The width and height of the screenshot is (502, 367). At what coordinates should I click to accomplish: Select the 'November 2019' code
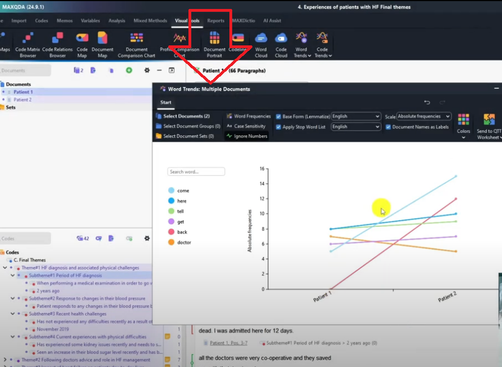click(53, 329)
